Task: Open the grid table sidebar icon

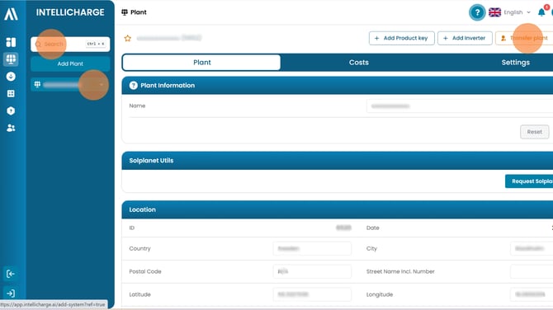Action: pyautogui.click(x=11, y=93)
